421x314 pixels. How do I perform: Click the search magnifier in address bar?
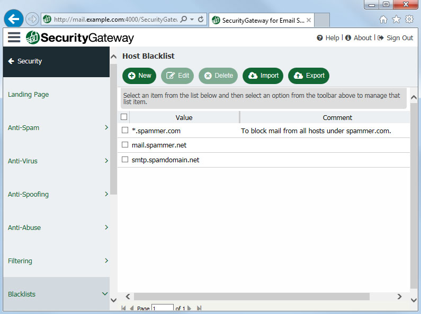click(x=184, y=19)
